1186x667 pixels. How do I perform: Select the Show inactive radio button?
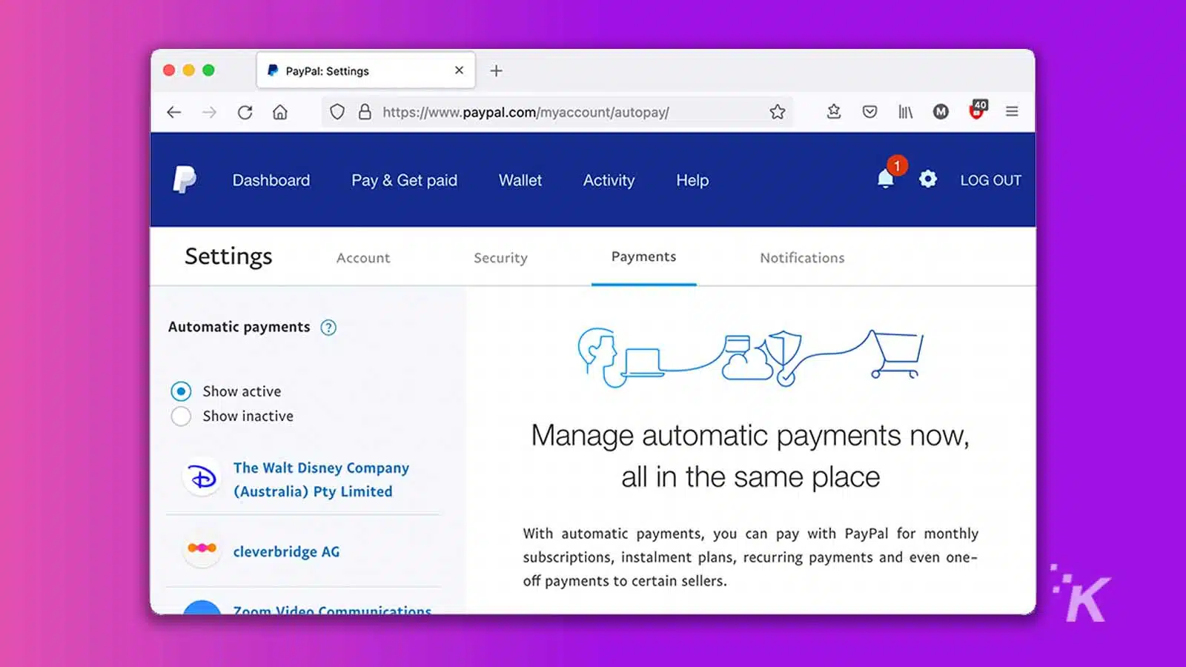coord(181,416)
